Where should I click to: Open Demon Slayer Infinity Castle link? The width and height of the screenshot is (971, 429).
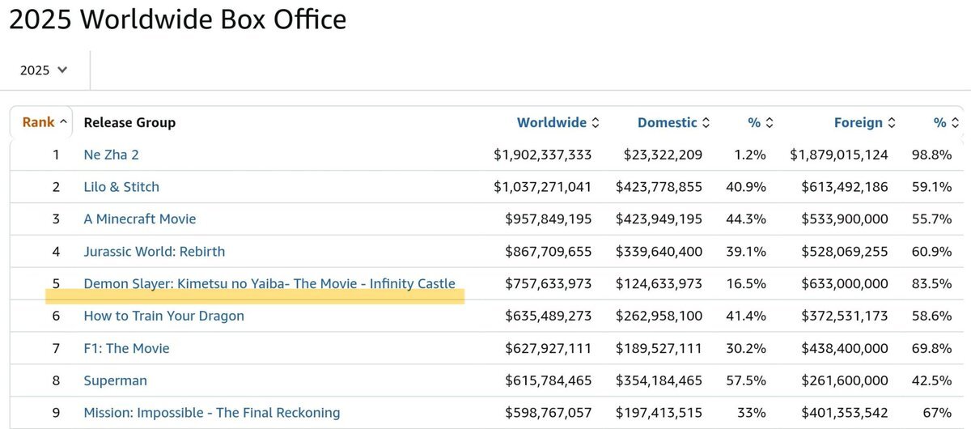(x=269, y=284)
